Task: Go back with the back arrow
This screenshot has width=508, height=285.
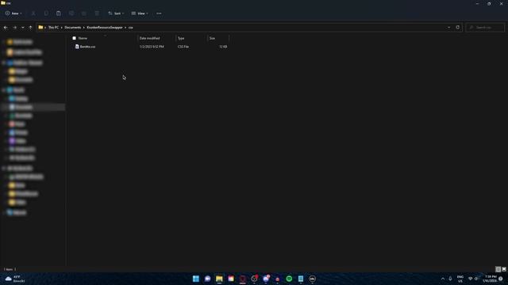Action: click(6, 28)
